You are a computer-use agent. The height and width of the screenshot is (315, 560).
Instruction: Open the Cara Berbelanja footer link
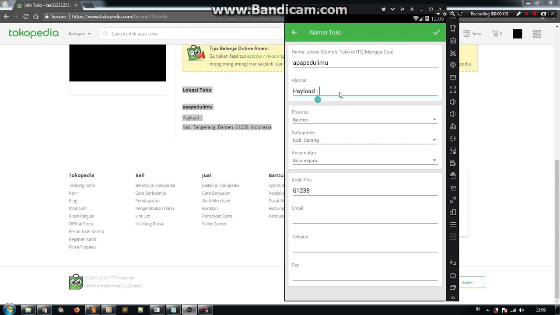[x=150, y=193]
